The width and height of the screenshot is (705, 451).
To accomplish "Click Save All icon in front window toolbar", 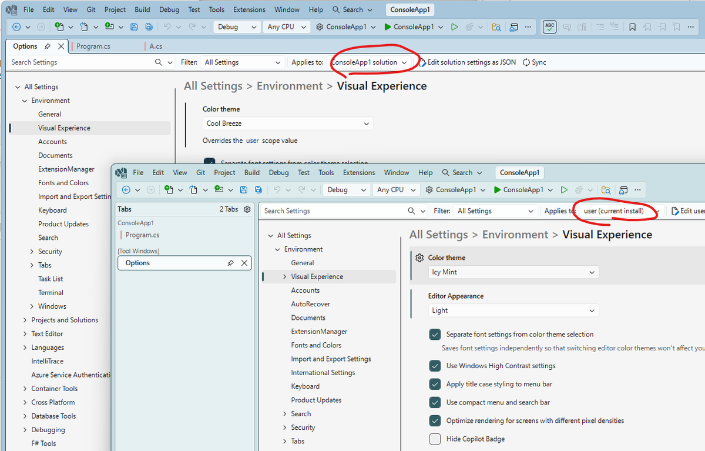I will 258,190.
